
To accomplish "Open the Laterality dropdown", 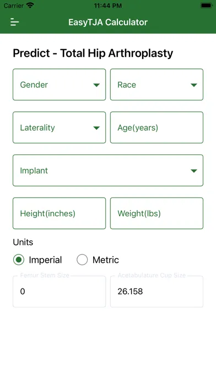I will [59, 127].
